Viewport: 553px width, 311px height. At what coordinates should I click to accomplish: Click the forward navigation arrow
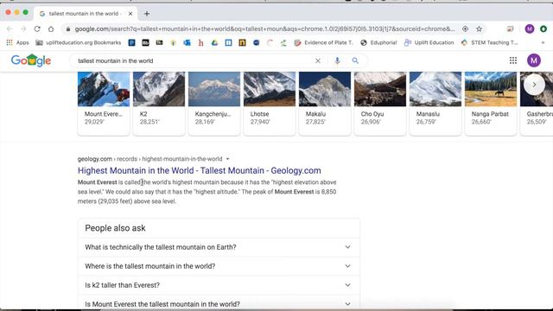pos(23,29)
